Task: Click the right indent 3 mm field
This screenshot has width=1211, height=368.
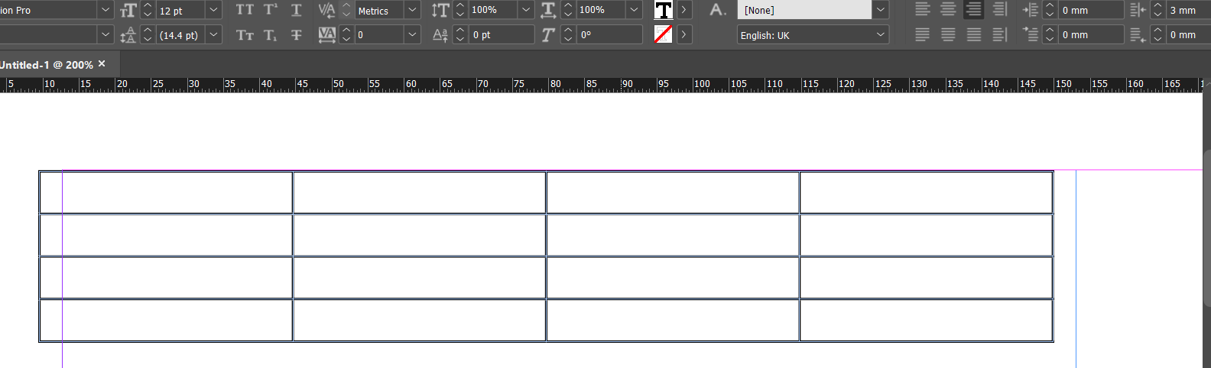Action: pos(1188,10)
